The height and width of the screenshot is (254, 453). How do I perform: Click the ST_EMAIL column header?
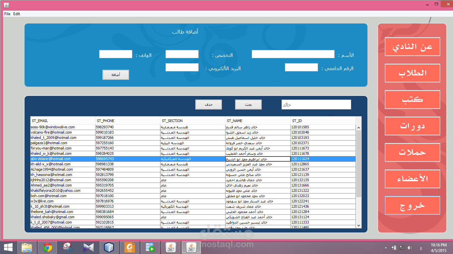coord(63,121)
